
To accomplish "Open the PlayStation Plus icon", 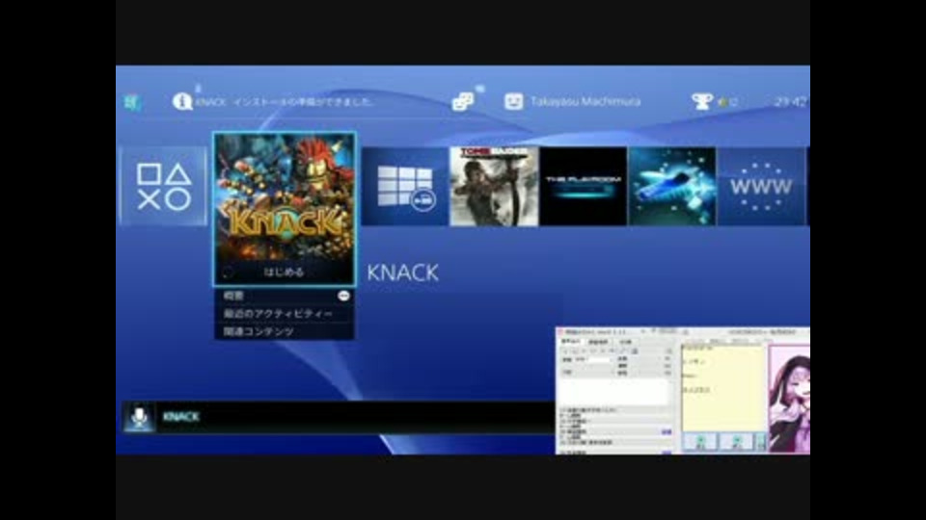I will [x=132, y=103].
